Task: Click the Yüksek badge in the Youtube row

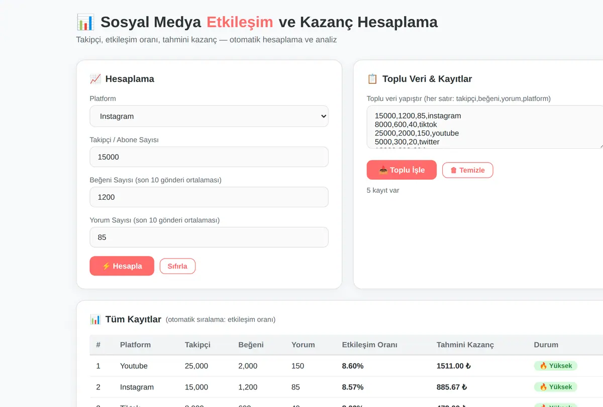Action: pyautogui.click(x=555, y=366)
